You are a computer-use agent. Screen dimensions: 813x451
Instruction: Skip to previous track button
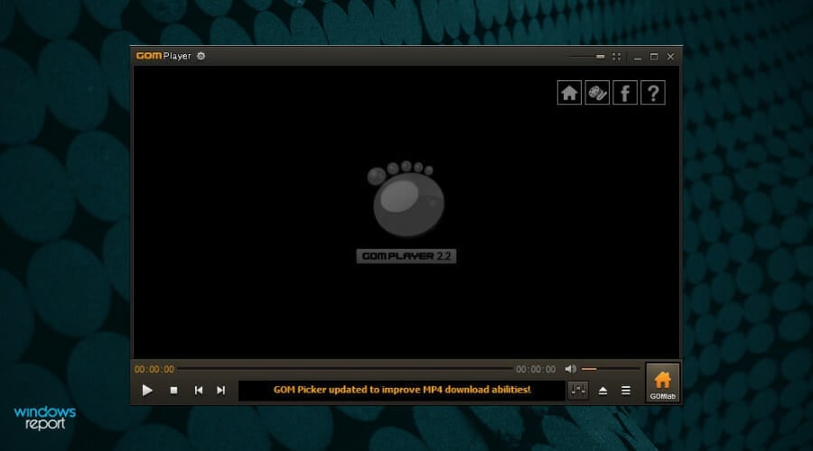click(199, 390)
